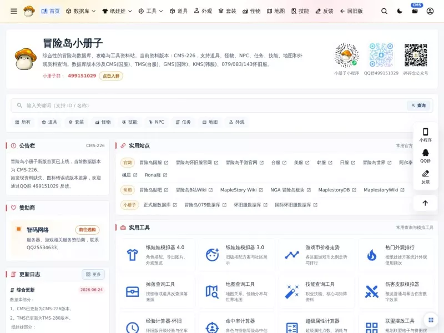Click the back-to-top arrow button
Screen dimensions: 444x333
coord(425,203)
